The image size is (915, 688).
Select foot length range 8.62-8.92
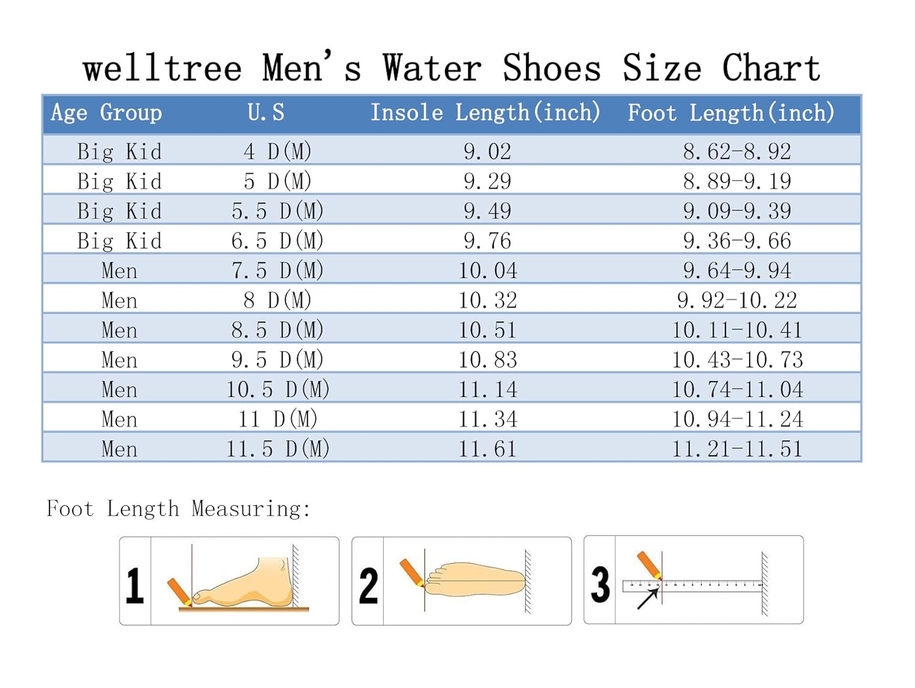click(737, 151)
